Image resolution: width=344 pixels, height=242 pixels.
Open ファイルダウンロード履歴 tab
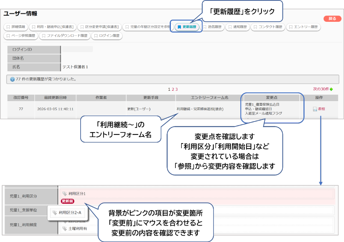coord(65,36)
